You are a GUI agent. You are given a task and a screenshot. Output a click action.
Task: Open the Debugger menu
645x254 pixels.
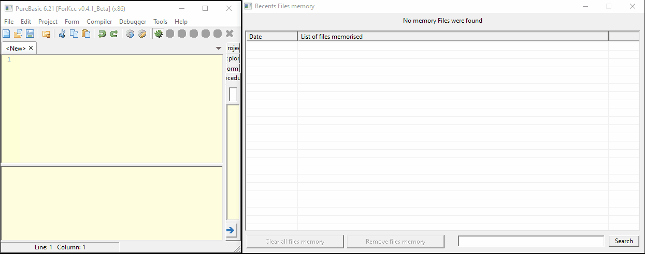click(133, 22)
